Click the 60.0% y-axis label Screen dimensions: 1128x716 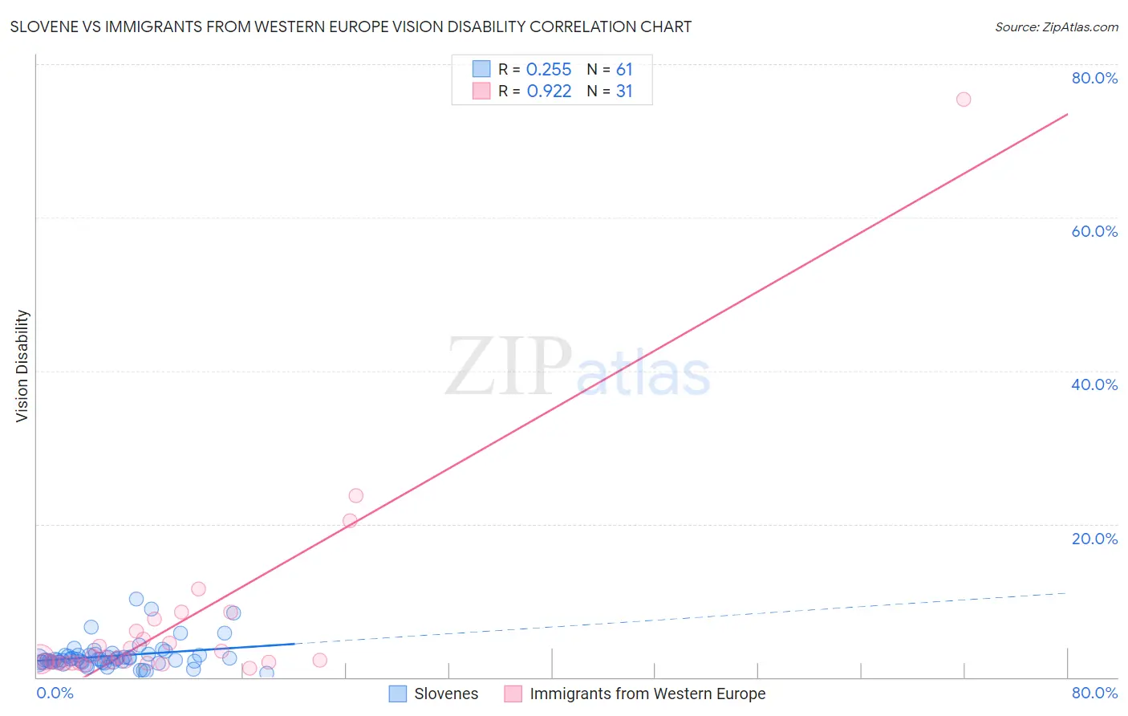coord(1094,231)
